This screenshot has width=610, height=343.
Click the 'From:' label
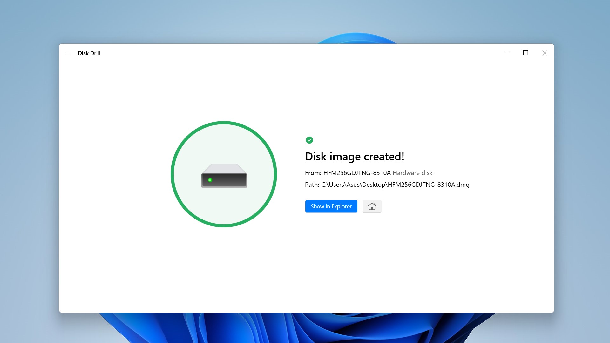(x=313, y=173)
